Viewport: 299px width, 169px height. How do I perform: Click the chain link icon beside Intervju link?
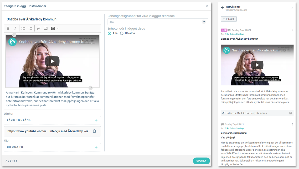click(224, 113)
